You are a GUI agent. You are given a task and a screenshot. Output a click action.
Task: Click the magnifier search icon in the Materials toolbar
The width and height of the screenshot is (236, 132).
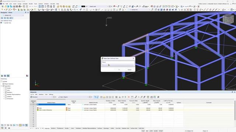pos(158,97)
